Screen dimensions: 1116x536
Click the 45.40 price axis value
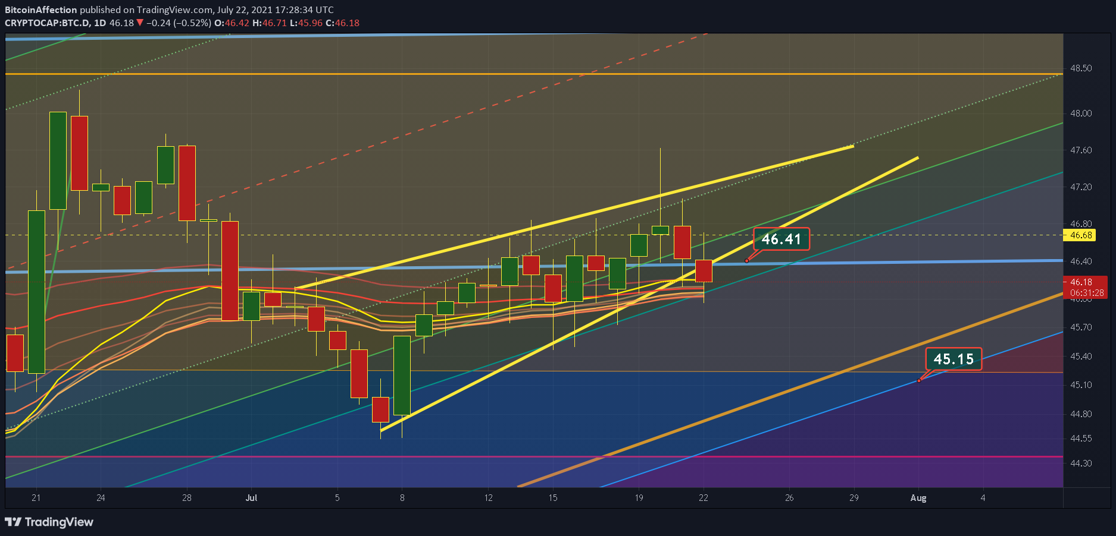tap(1081, 357)
